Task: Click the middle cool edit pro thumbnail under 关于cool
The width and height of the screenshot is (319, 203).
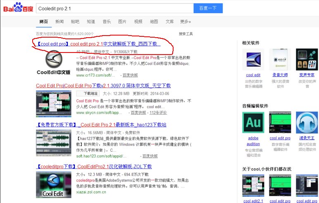Action: 280,185
